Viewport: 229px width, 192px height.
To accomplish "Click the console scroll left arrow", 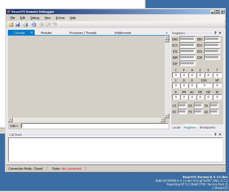I will (10, 120).
